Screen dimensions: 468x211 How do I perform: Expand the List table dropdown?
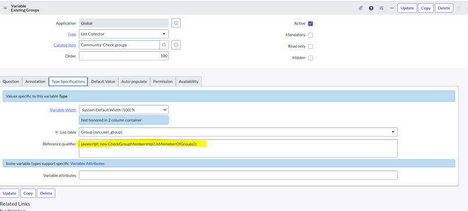click(238, 132)
